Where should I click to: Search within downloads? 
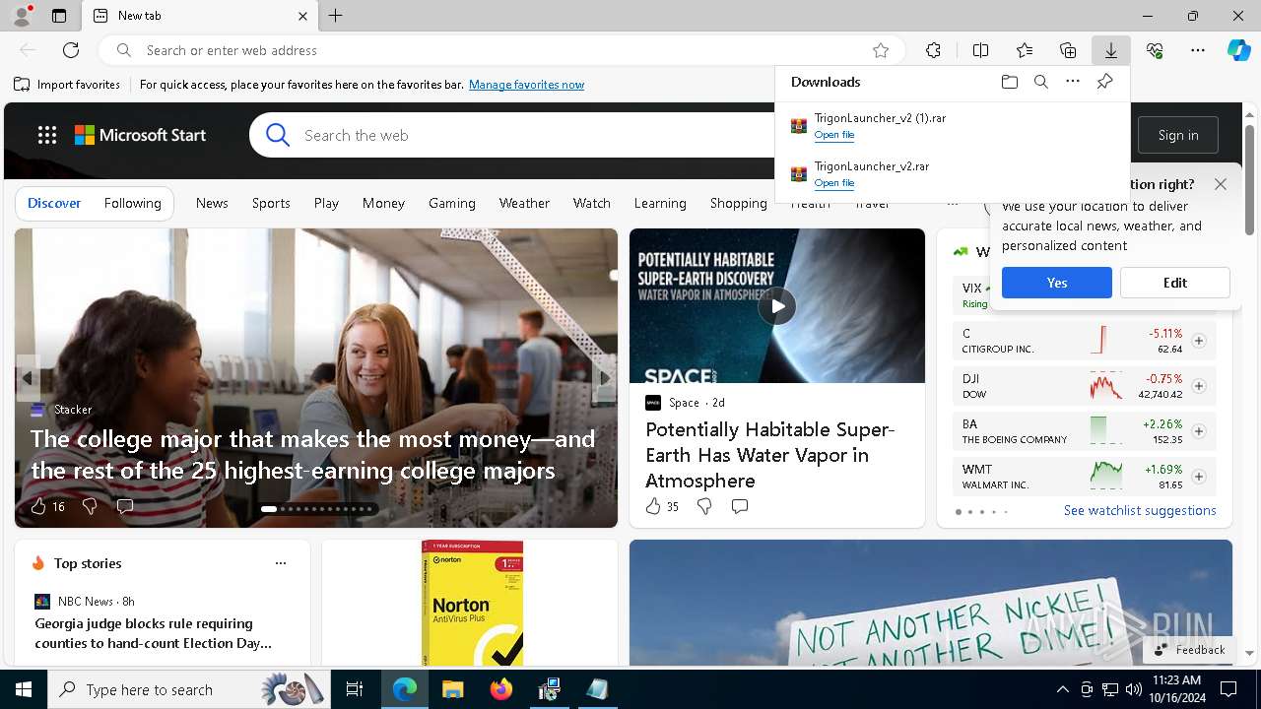(x=1040, y=82)
